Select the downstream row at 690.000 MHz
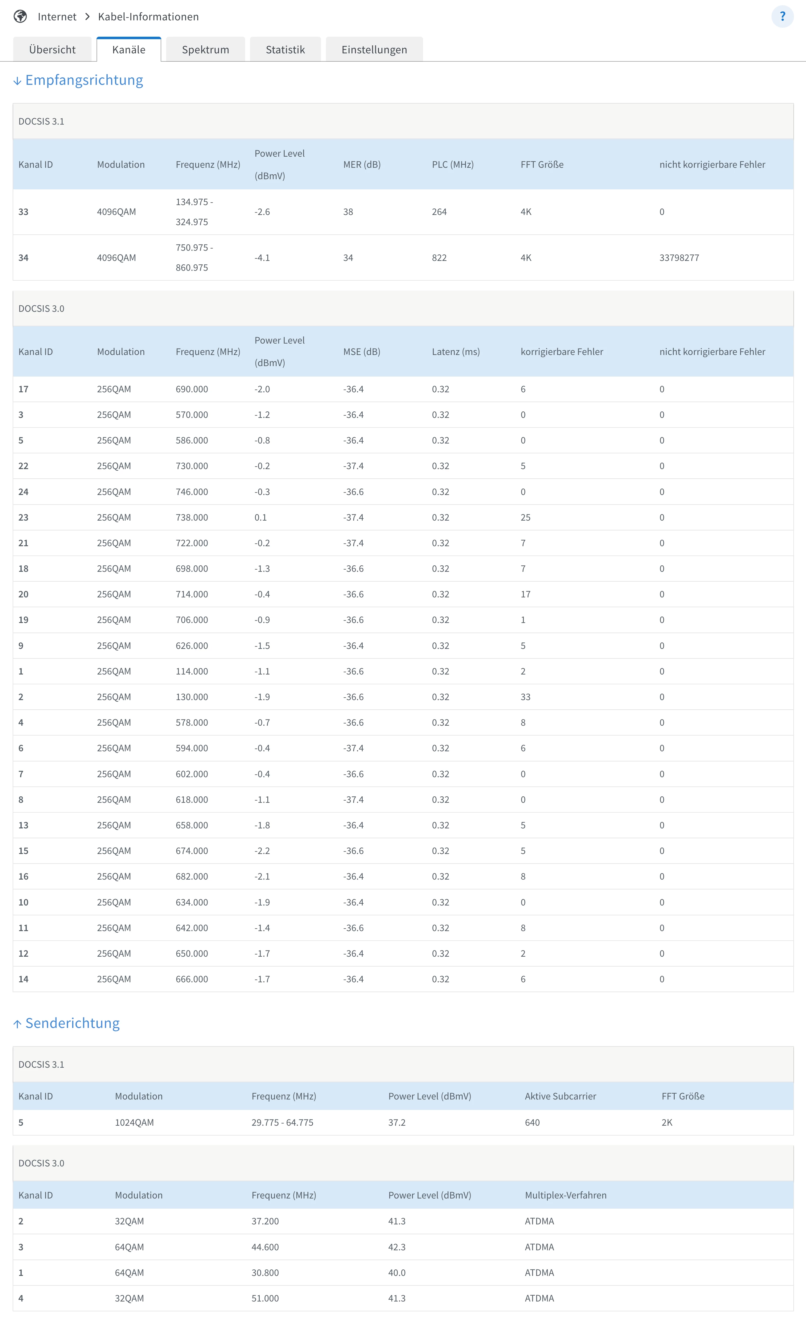 (192, 389)
